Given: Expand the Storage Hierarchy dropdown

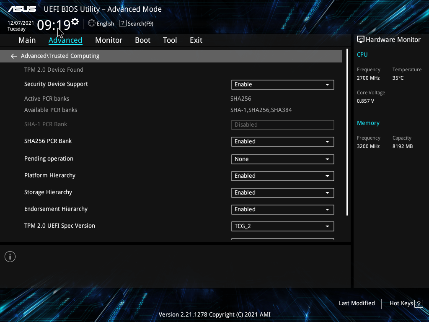Looking at the screenshot, I should (x=282, y=193).
